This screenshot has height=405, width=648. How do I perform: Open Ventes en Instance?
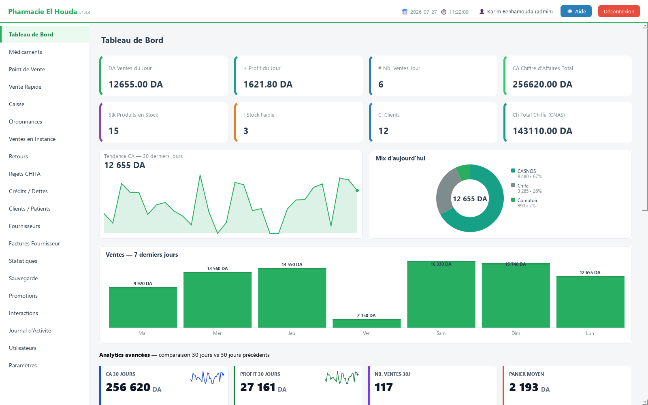[45, 139]
